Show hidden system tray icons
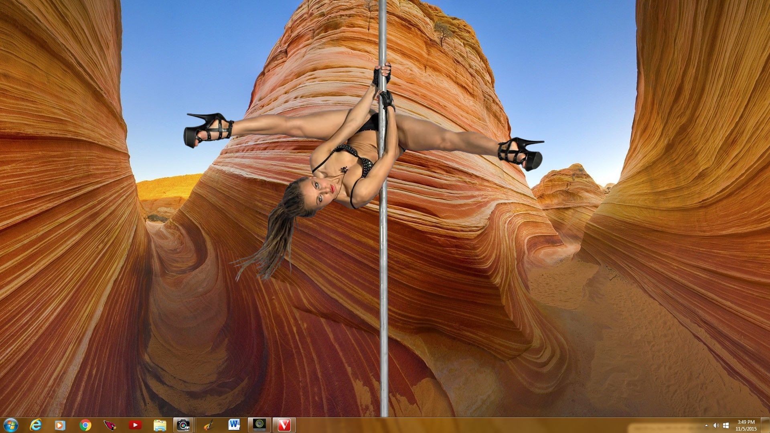 coord(707,425)
